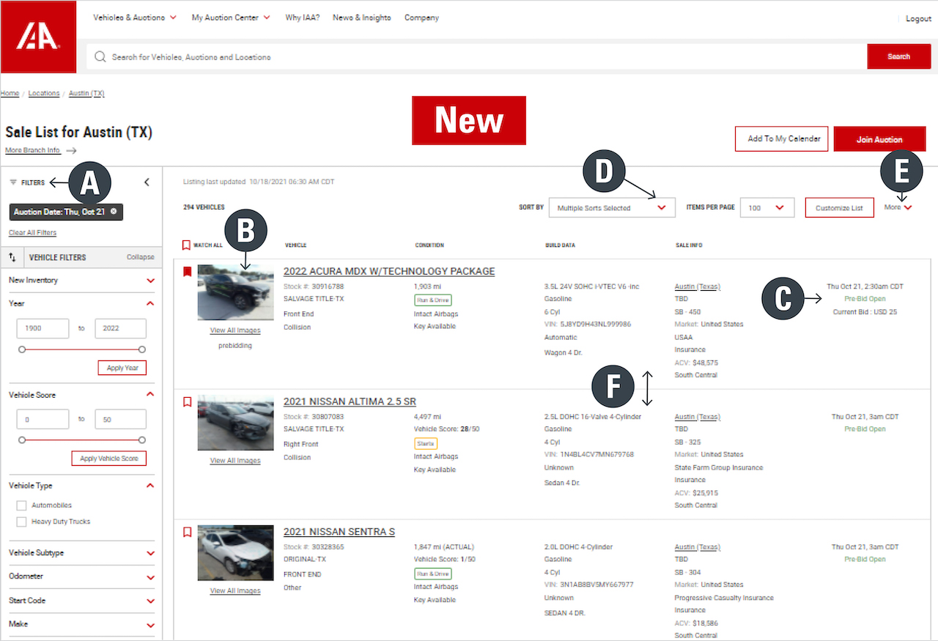
Task: Click the Vehicle Score maximum field showing 50
Action: tap(120, 419)
